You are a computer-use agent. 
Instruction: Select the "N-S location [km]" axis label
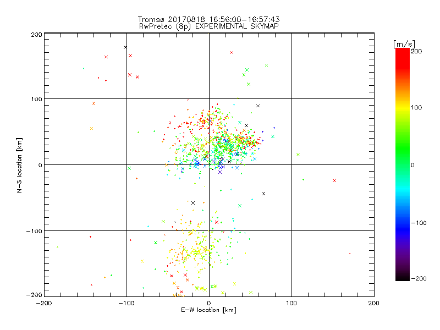pos(19,166)
